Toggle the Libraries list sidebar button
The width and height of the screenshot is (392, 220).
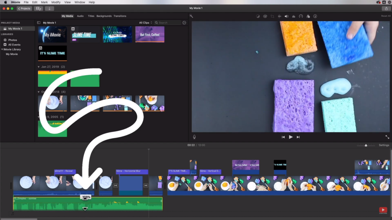(x=39, y=23)
